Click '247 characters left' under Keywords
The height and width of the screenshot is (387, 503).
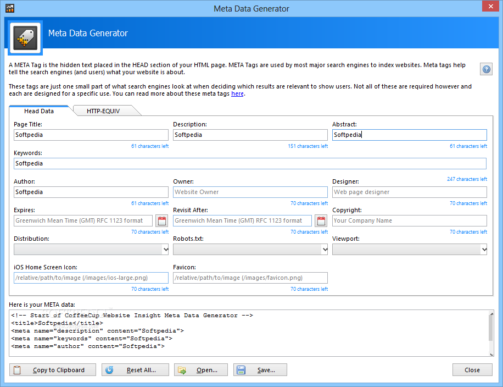(x=467, y=179)
